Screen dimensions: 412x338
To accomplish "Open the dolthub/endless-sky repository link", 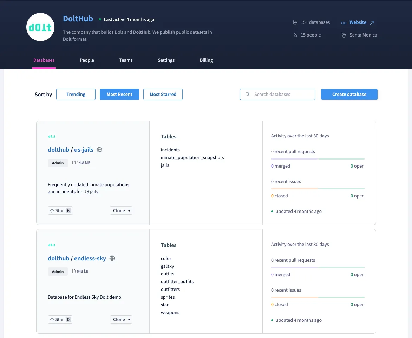I will (90, 258).
